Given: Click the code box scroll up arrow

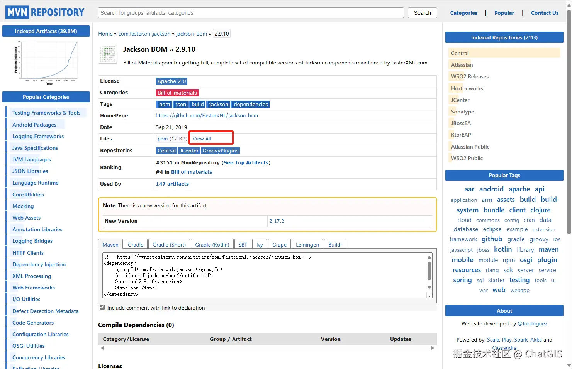Looking at the screenshot, I should point(429,257).
